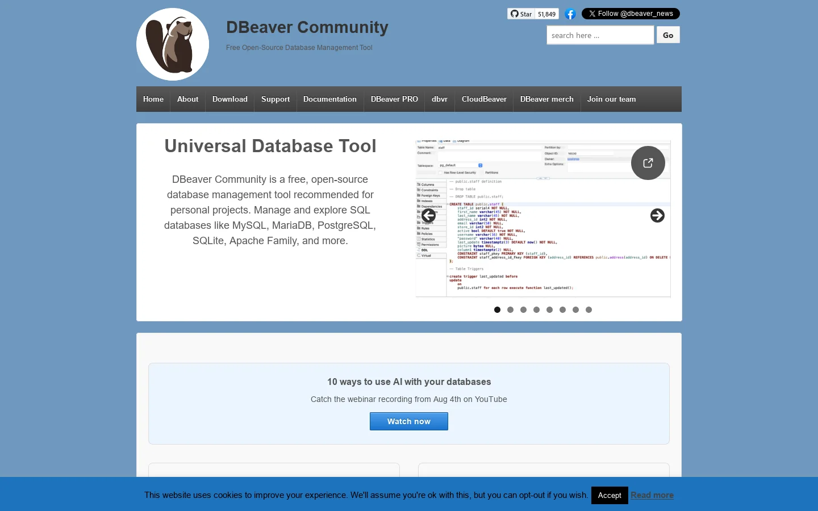Open the Join our team page
Viewport: 818px width, 511px height.
click(x=612, y=99)
